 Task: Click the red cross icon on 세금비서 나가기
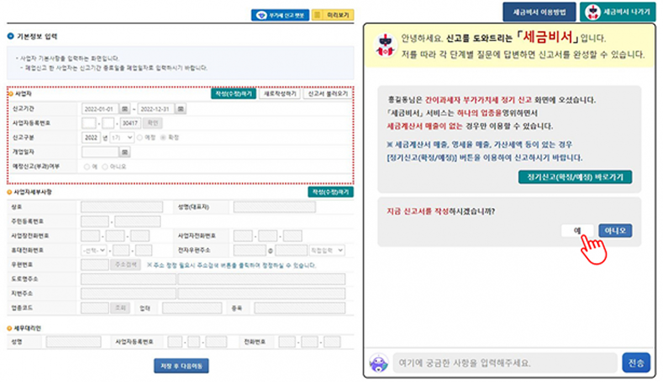tap(593, 12)
